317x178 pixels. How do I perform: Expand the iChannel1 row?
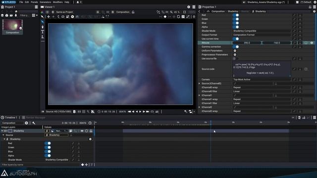tap(199, 95)
